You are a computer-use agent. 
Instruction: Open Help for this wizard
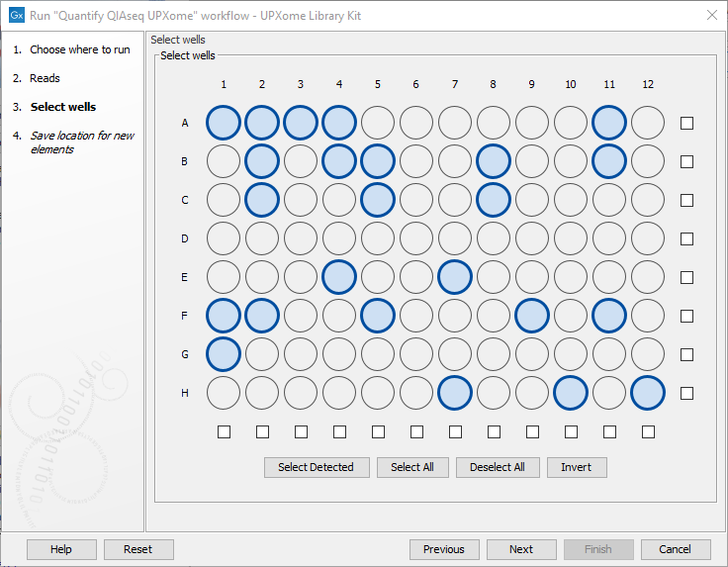point(61,549)
